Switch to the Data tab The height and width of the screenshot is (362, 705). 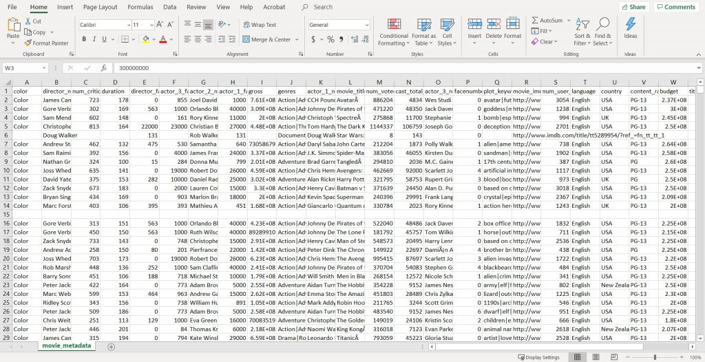point(170,7)
